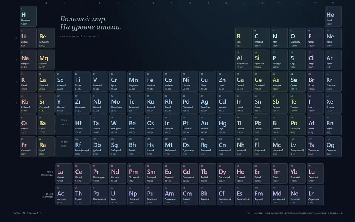Click the rutherfordium (Rf, Резерфордий) cell

click(x=82, y=147)
